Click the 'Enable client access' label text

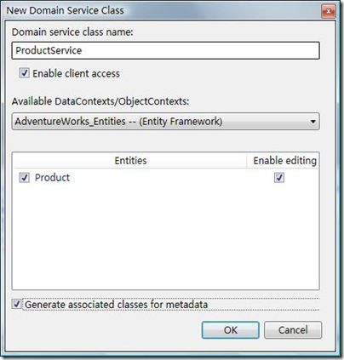[76, 73]
